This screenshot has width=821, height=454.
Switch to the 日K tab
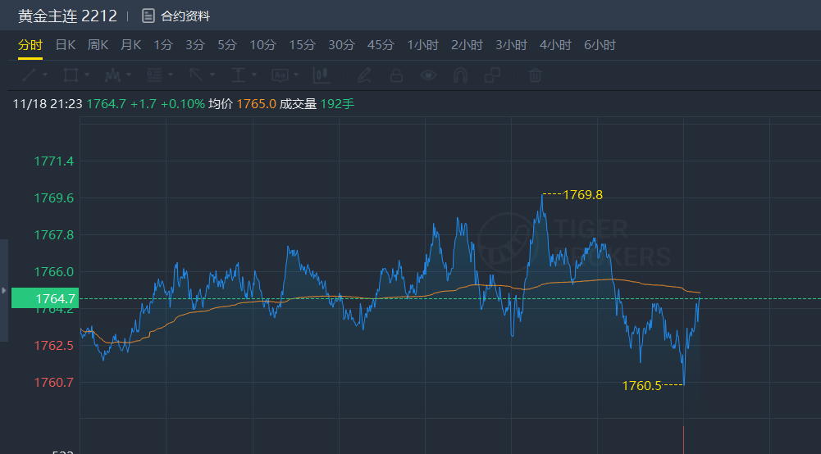coord(66,45)
